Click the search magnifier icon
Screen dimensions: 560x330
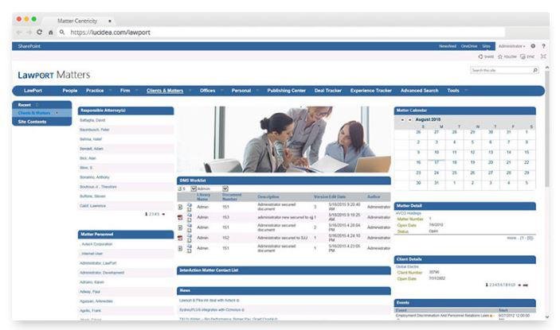pyautogui.click(x=535, y=70)
